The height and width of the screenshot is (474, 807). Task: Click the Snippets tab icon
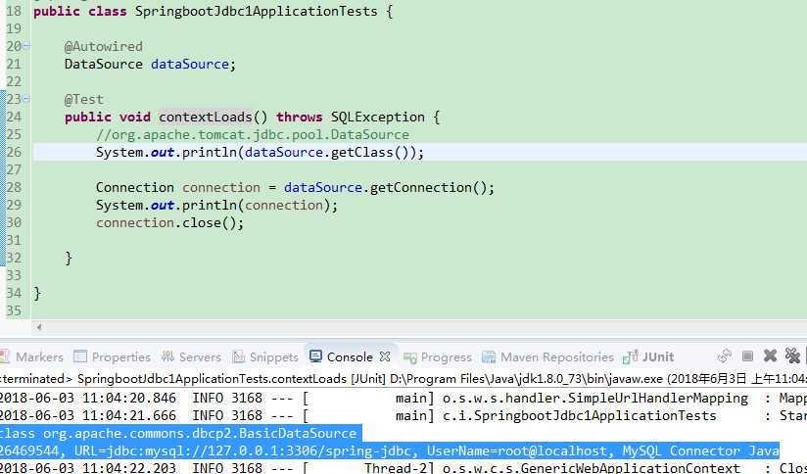pyautogui.click(x=238, y=356)
